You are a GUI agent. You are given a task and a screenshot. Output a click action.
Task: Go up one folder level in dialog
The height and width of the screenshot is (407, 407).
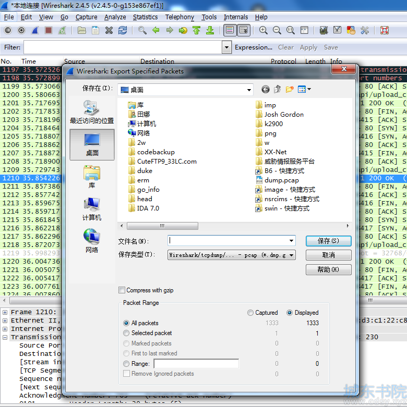click(277, 90)
